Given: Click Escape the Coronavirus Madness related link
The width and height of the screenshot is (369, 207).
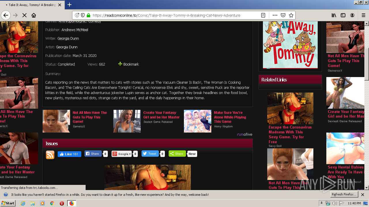Looking at the screenshot, I should coord(290,134).
